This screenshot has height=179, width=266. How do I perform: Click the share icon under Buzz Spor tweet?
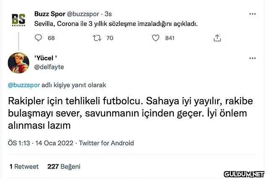pos(217,38)
